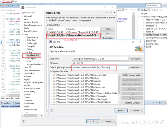Click the Directory... button
Image resolution: width=167 pixels, height=127 pixels.
coord(136,59)
